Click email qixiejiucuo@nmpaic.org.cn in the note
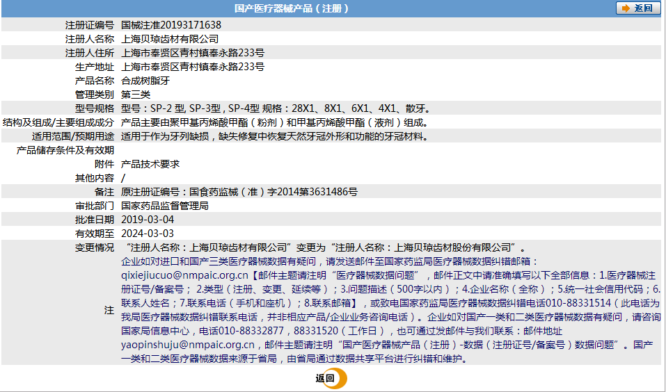The width and height of the screenshot is (666, 392). [x=184, y=275]
